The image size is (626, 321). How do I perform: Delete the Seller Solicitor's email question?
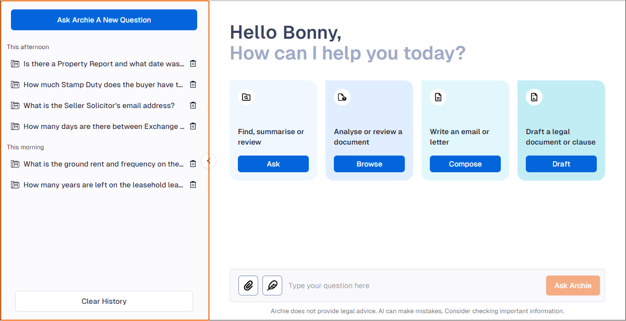click(193, 105)
